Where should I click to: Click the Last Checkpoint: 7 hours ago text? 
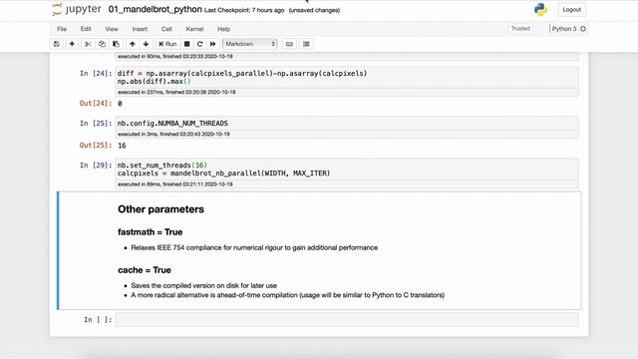[244, 10]
